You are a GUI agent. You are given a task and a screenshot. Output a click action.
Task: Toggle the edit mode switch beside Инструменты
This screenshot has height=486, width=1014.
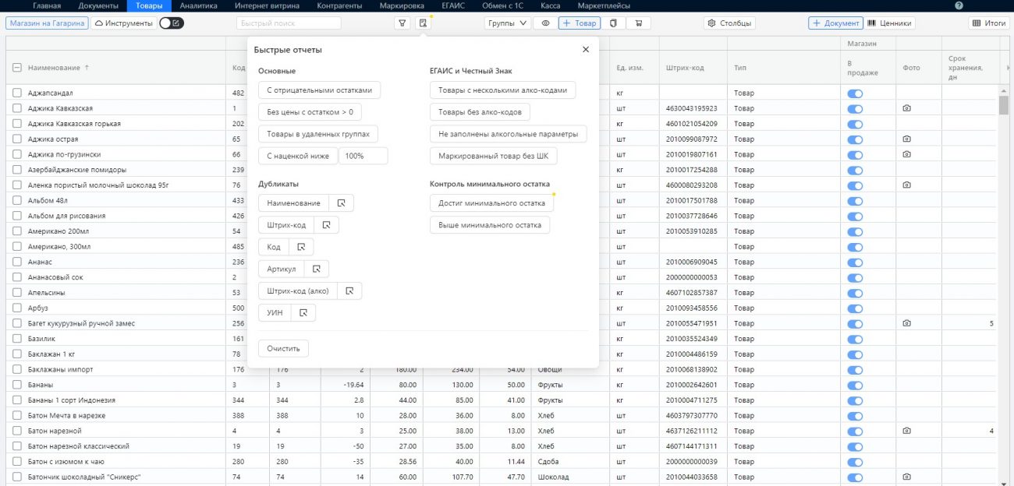pos(172,23)
